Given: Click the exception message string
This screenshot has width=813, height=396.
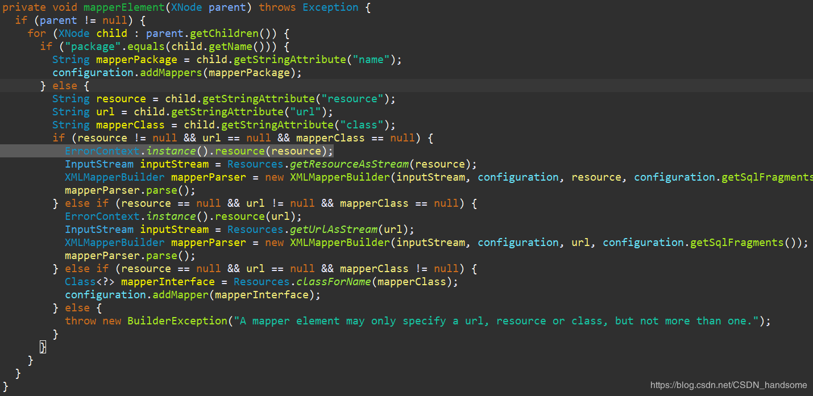Looking at the screenshot, I should (496, 321).
